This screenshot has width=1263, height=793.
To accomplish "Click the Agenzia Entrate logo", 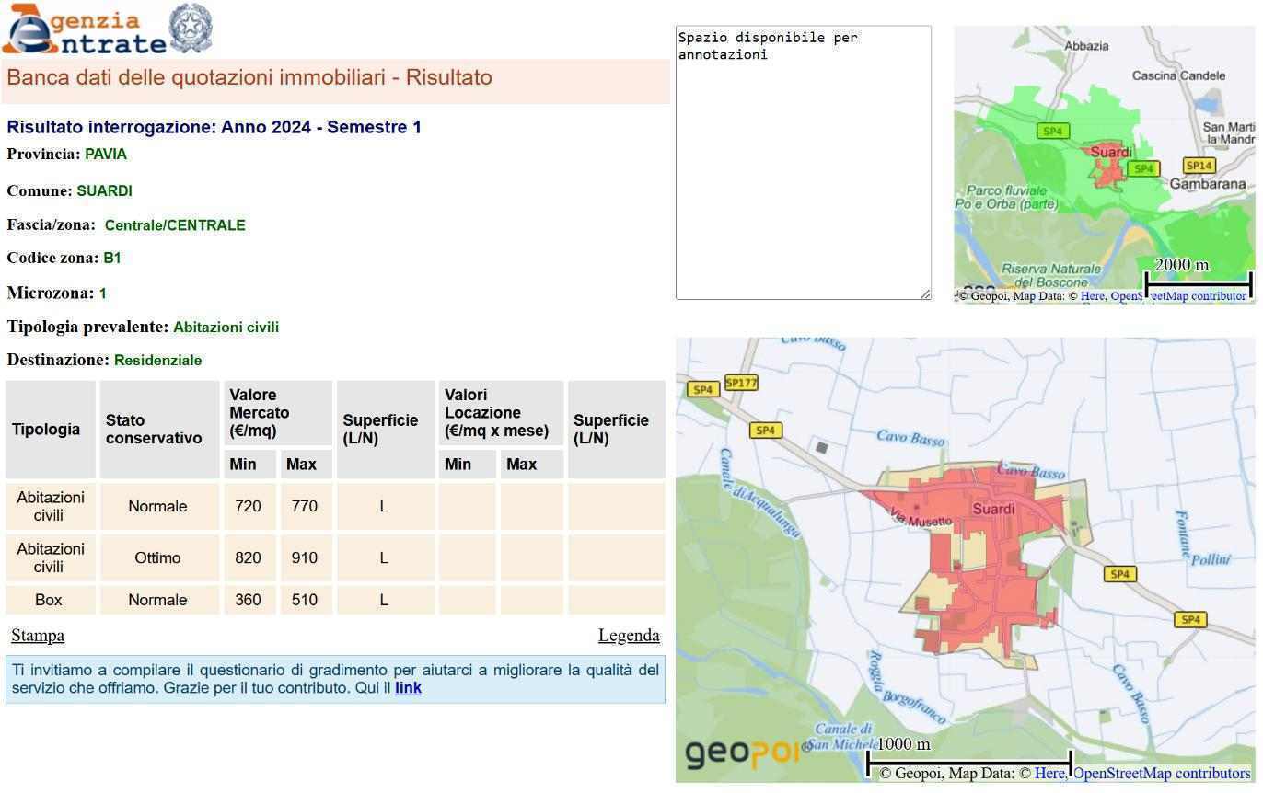I will (x=85, y=30).
